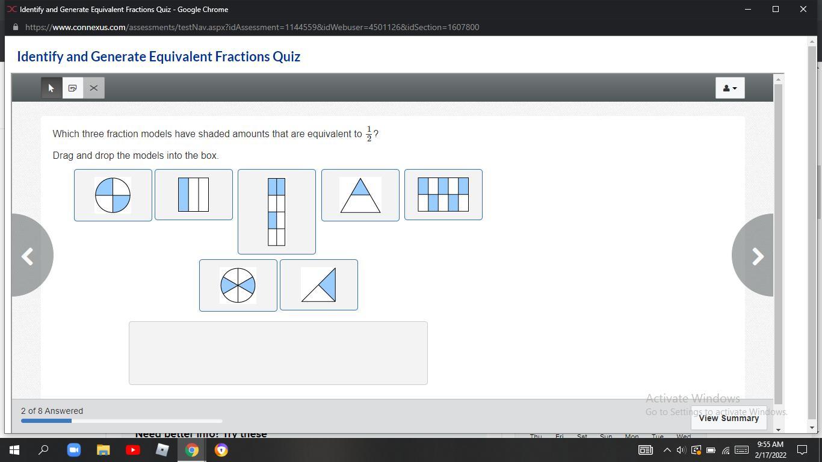Click the answered-questions progress bar

pos(122,421)
